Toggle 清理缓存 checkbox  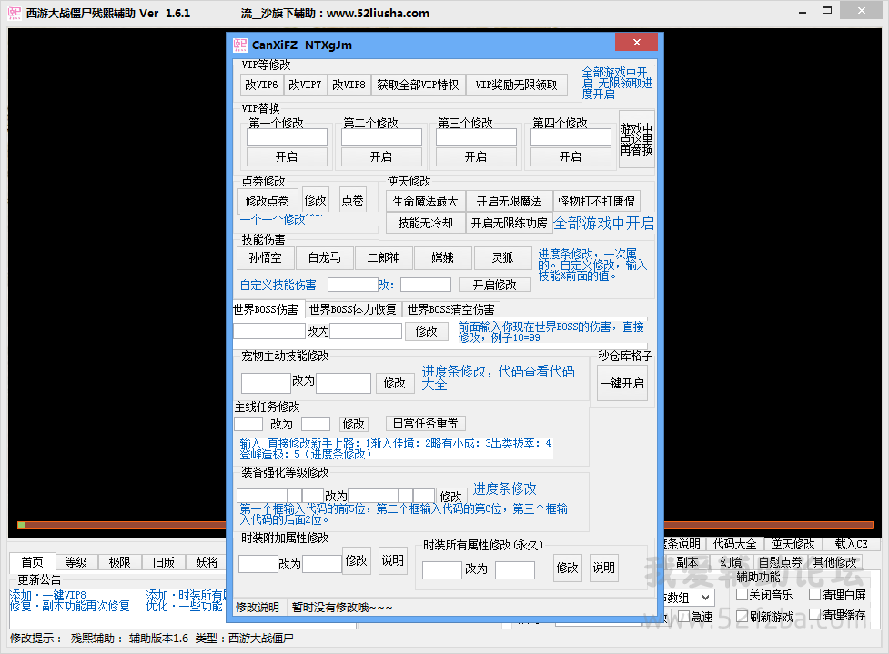pyautogui.click(x=837, y=615)
